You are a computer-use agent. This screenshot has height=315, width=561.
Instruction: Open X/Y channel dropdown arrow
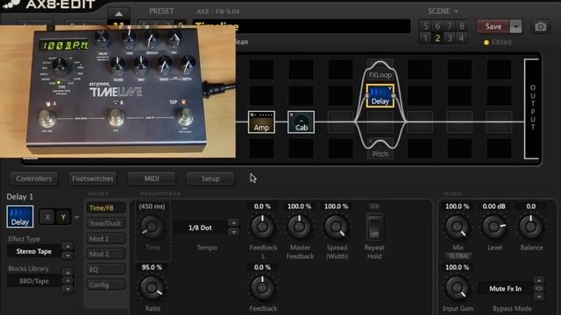[76, 217]
